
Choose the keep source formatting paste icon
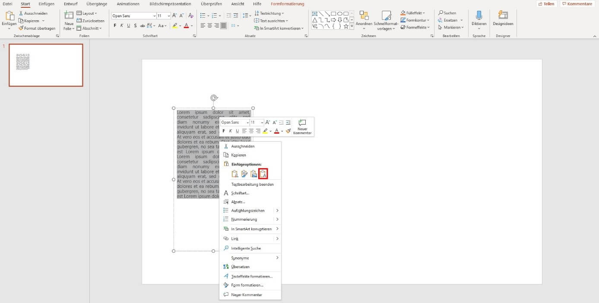(x=244, y=174)
